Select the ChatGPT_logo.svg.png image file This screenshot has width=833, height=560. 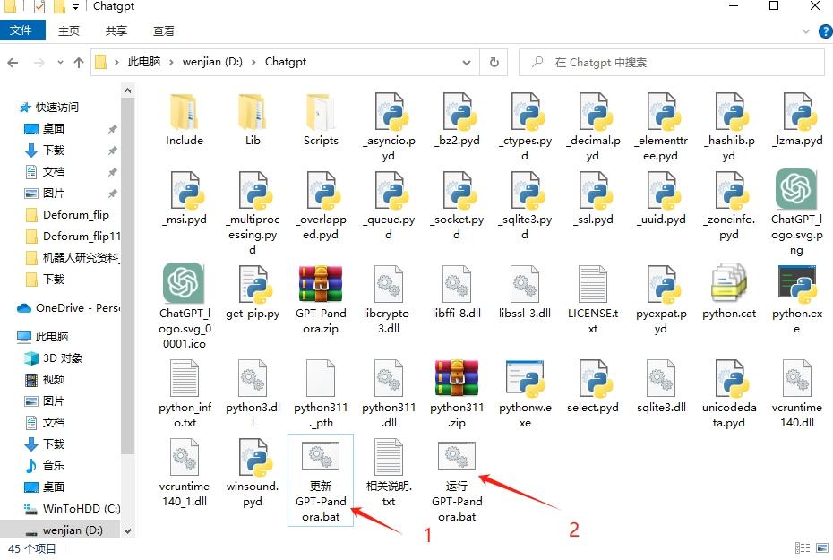pos(795,212)
